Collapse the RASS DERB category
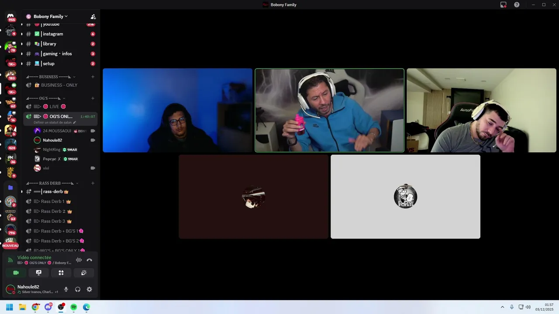 (x=52, y=183)
